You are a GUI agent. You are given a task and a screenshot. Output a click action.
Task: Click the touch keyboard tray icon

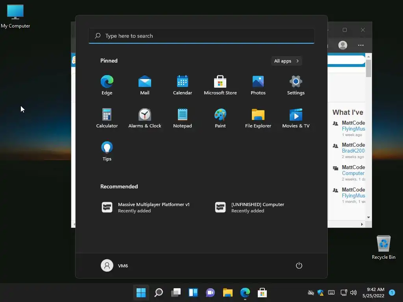331,293
